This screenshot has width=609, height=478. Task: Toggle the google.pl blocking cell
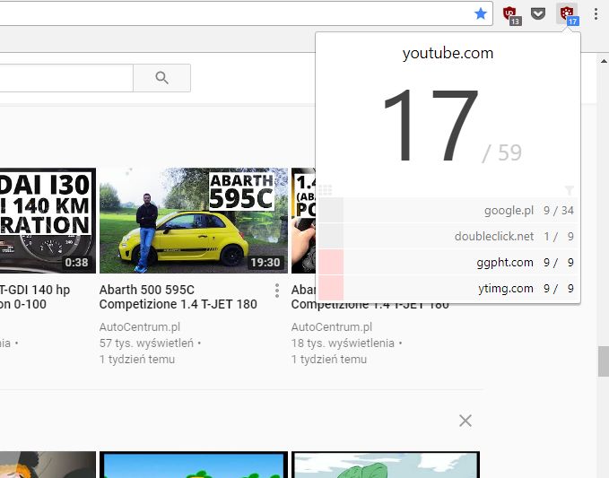click(331, 210)
